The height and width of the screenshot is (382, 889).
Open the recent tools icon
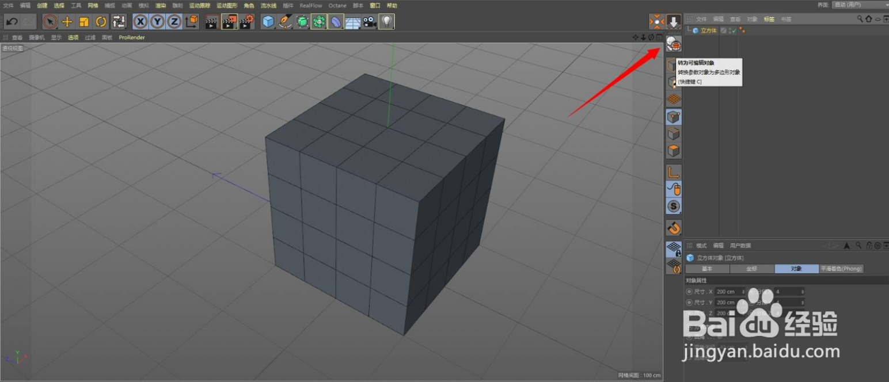coord(119,22)
